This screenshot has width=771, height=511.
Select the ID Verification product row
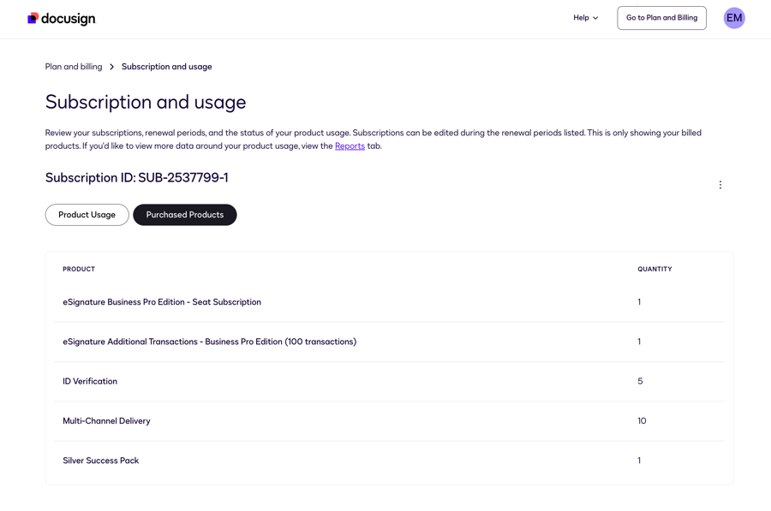click(90, 381)
